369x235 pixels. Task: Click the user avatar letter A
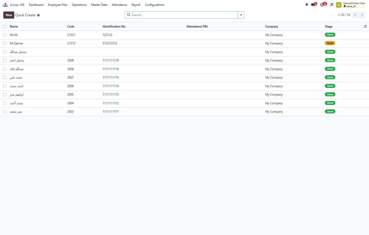click(339, 5)
